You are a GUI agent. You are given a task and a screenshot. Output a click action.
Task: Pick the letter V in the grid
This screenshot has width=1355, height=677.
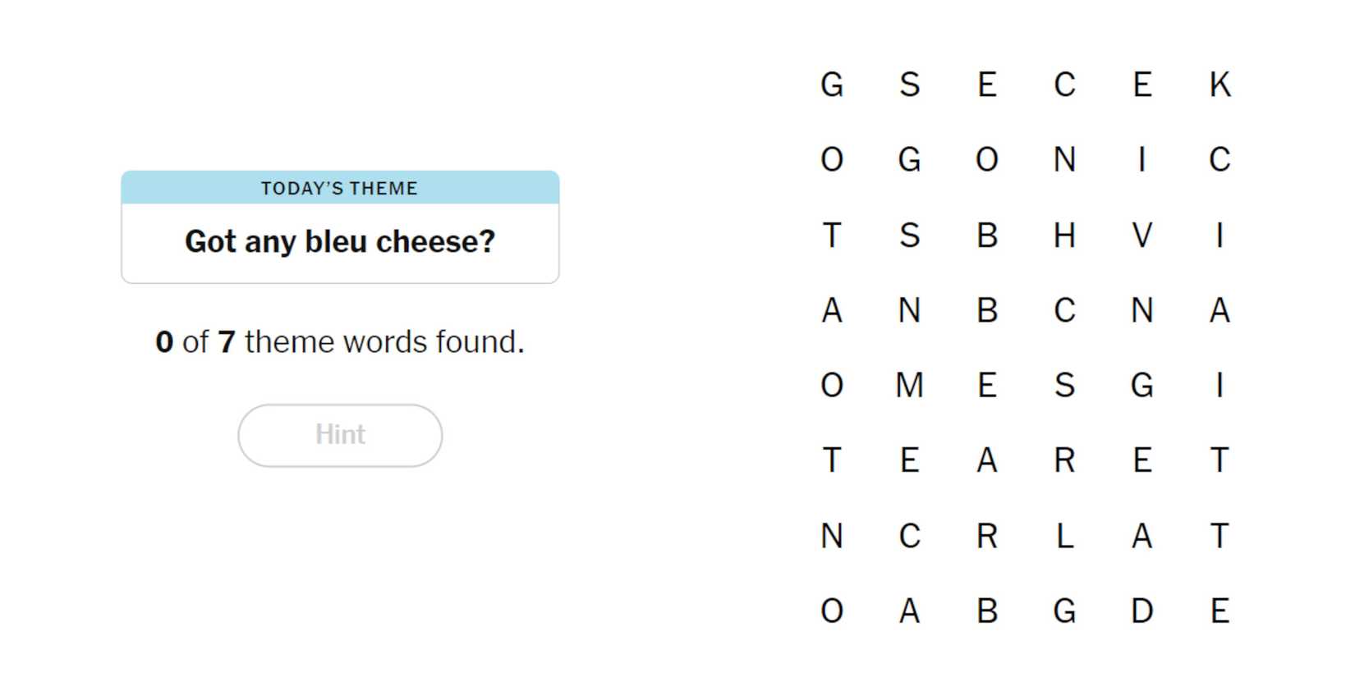[1141, 236]
